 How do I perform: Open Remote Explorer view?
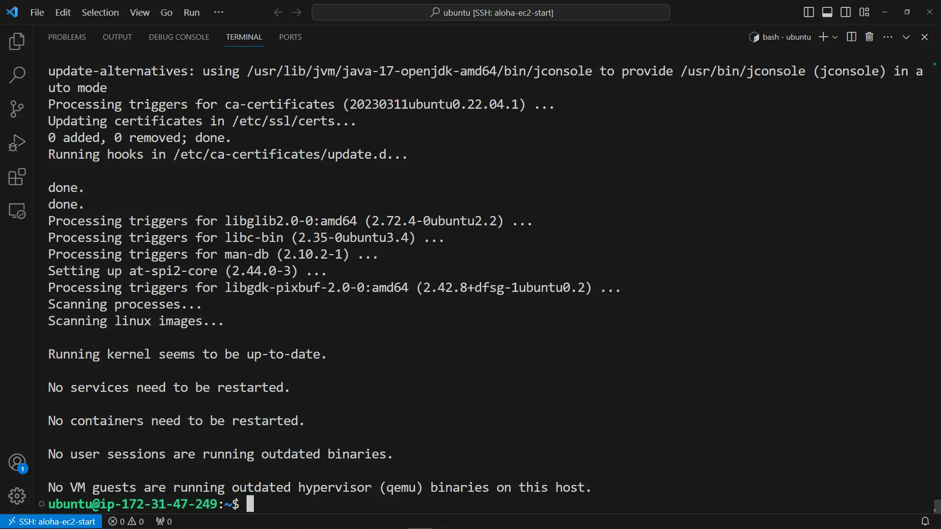(x=17, y=211)
